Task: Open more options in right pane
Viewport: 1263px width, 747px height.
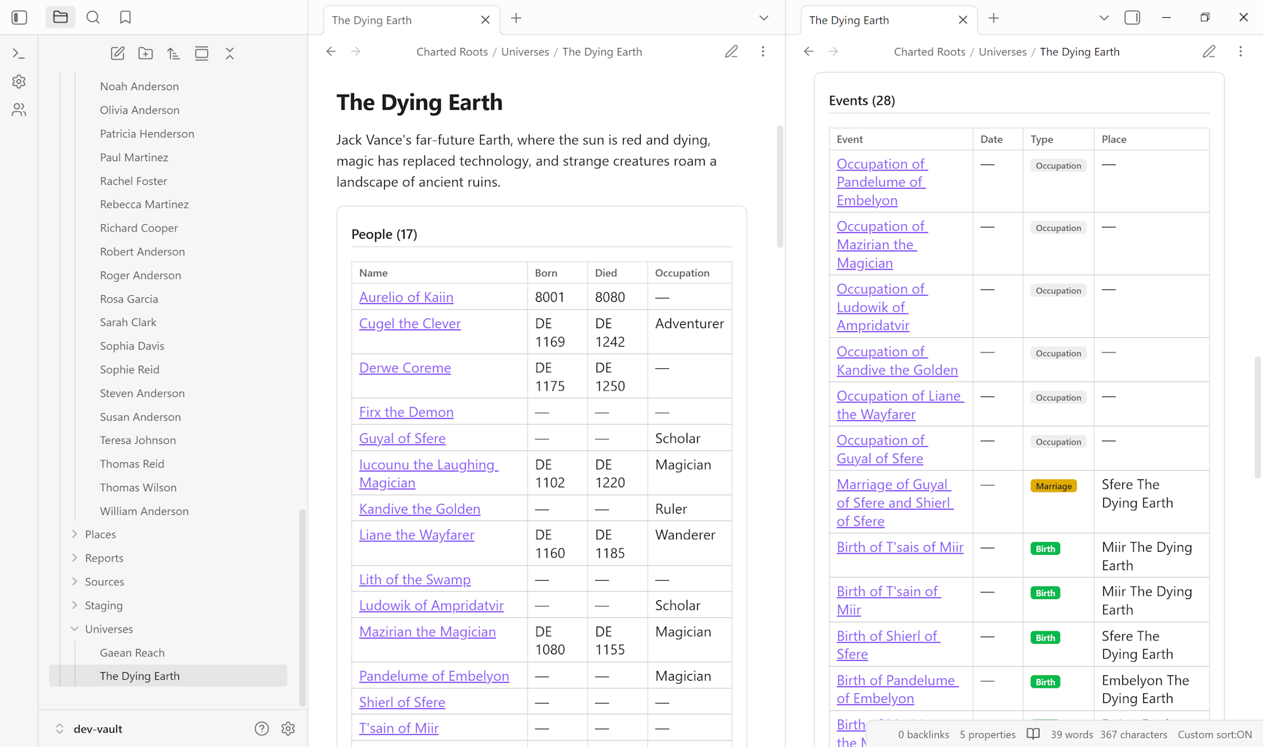Action: [1241, 51]
